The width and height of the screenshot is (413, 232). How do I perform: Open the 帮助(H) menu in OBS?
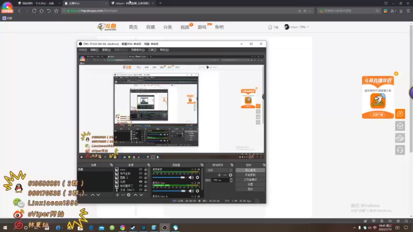click(164, 49)
